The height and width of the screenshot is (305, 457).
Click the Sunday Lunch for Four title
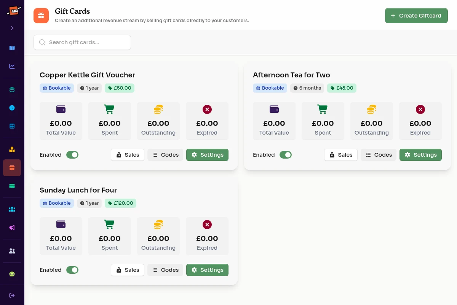click(x=78, y=190)
